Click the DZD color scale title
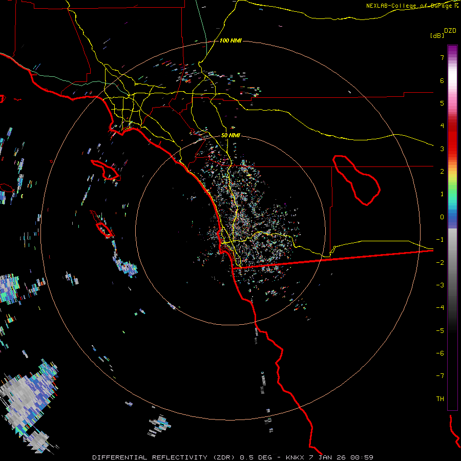The image size is (461, 461). [450, 31]
